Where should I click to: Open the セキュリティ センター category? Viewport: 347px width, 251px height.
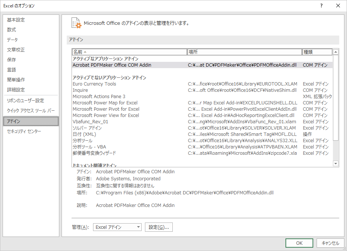(31, 131)
